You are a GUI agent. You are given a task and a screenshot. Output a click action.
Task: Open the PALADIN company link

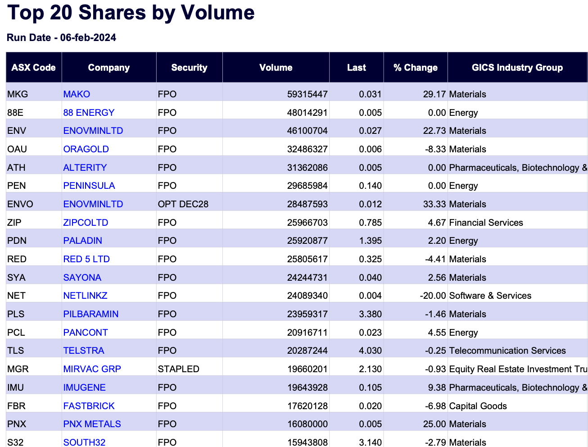point(83,241)
